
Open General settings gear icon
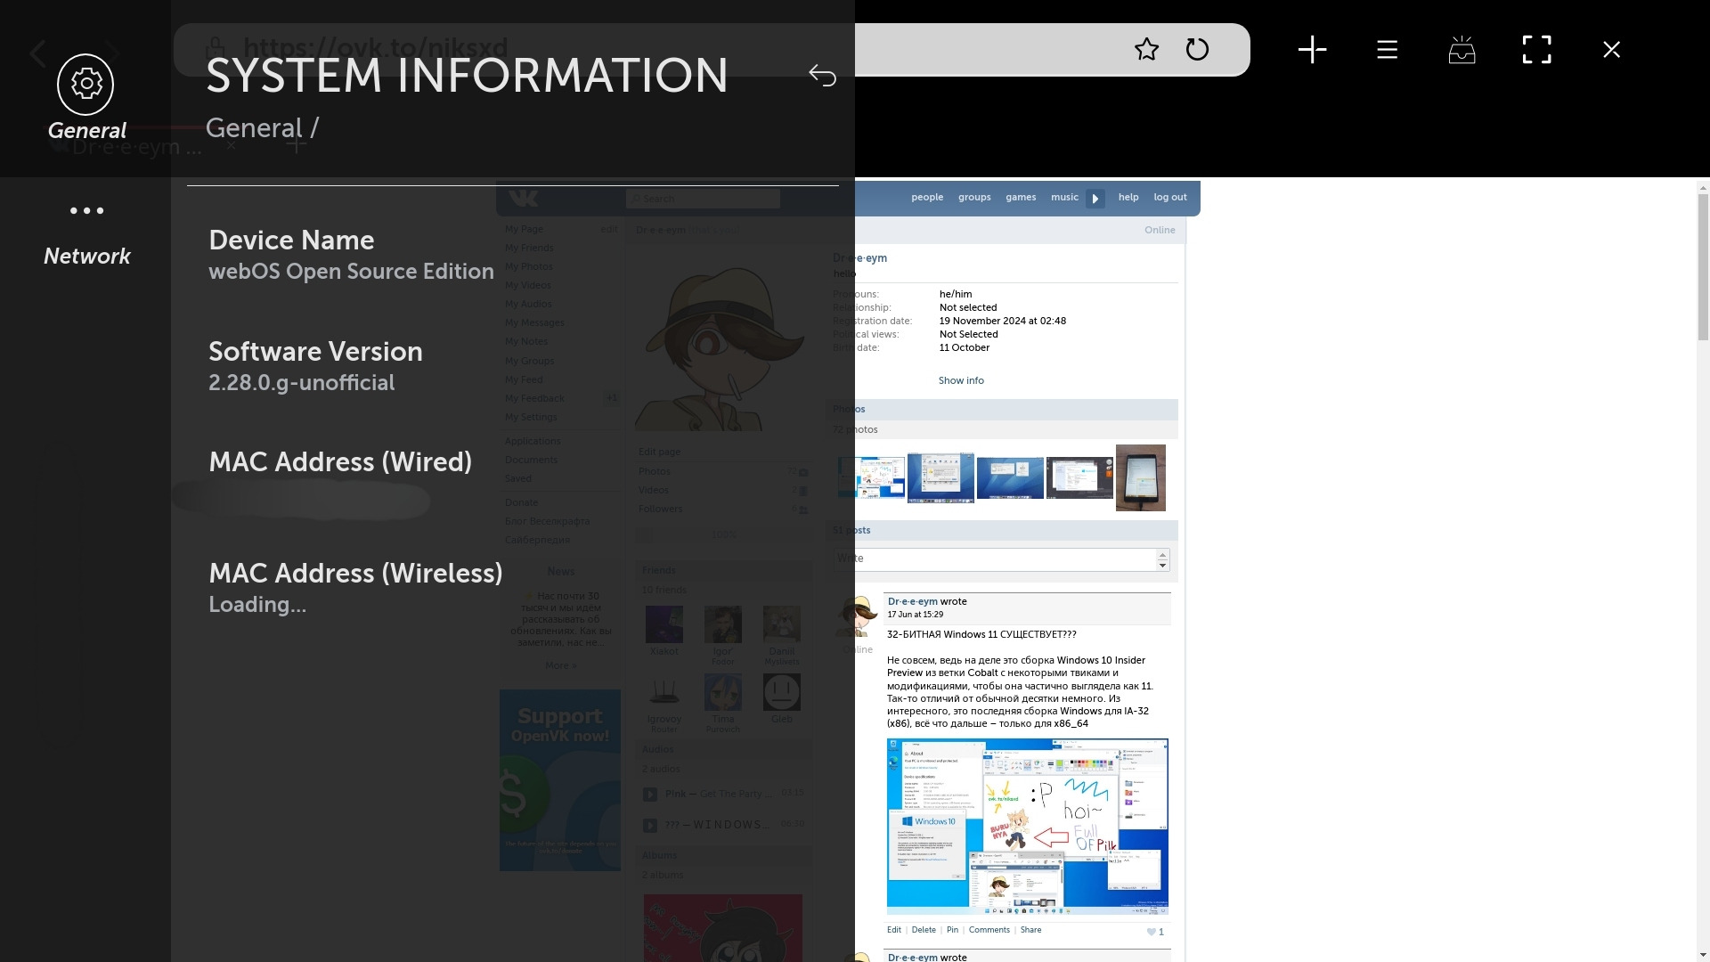[85, 85]
